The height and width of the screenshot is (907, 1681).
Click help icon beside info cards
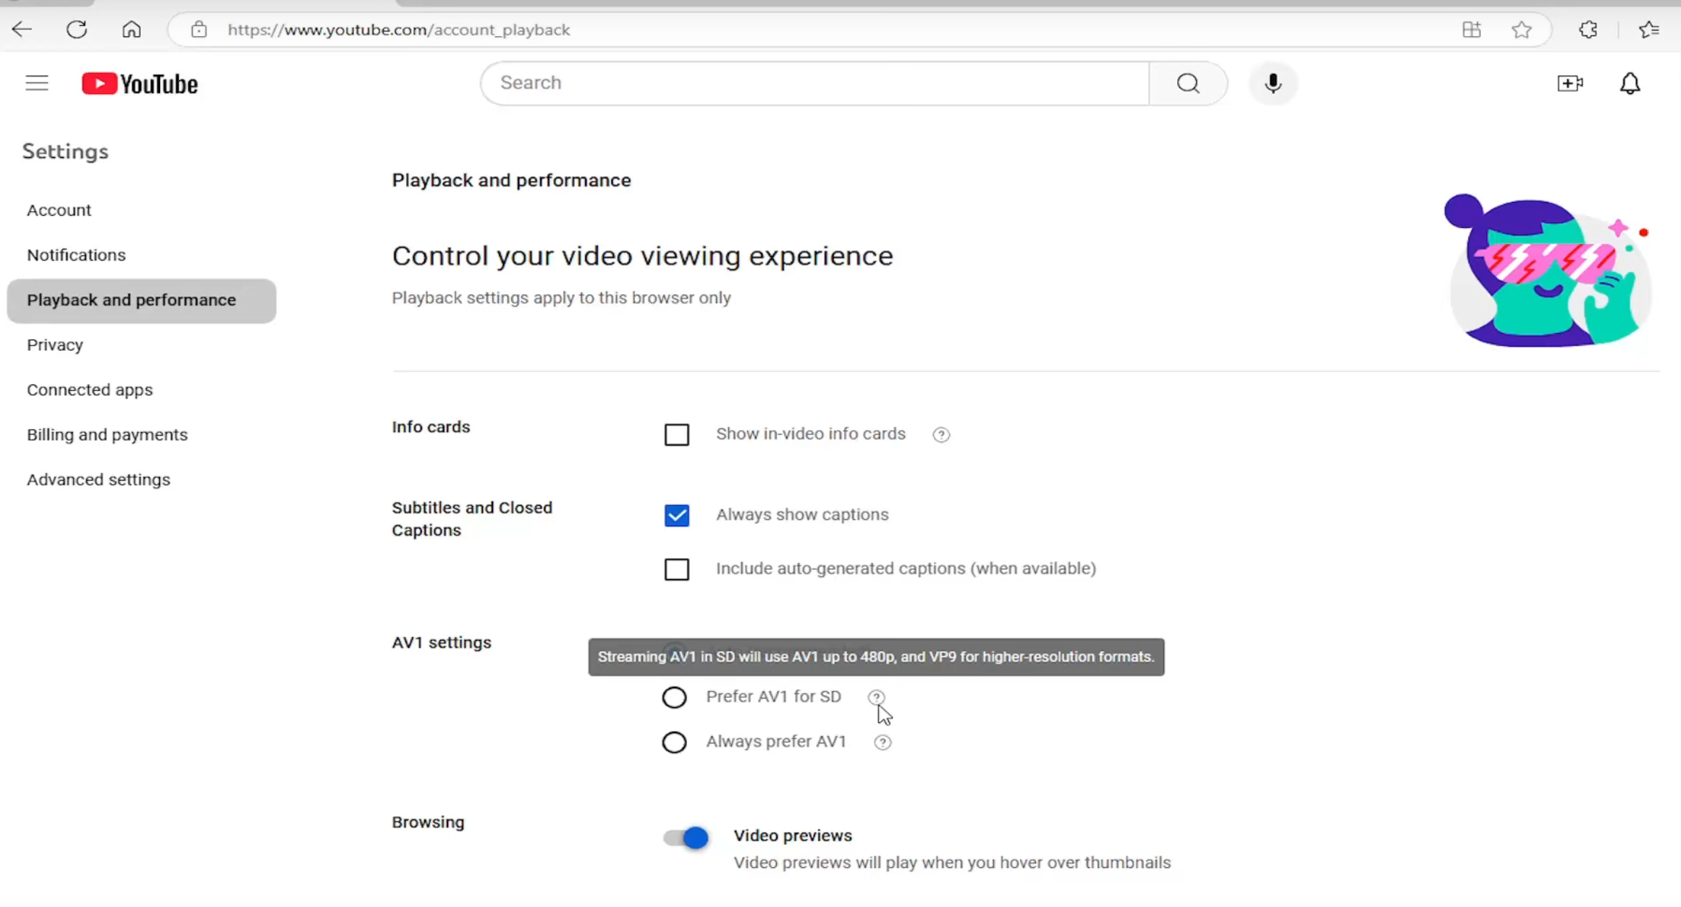pyautogui.click(x=940, y=434)
